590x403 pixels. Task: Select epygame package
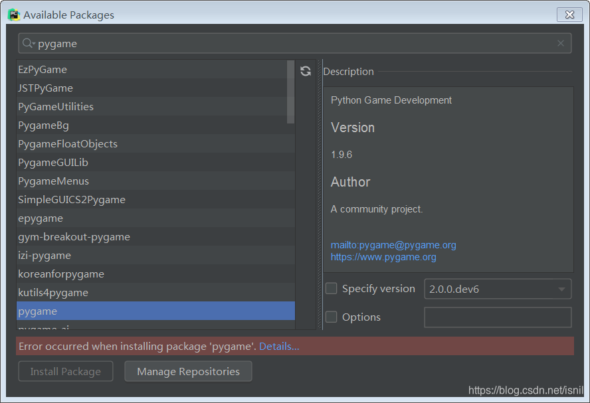(155, 218)
